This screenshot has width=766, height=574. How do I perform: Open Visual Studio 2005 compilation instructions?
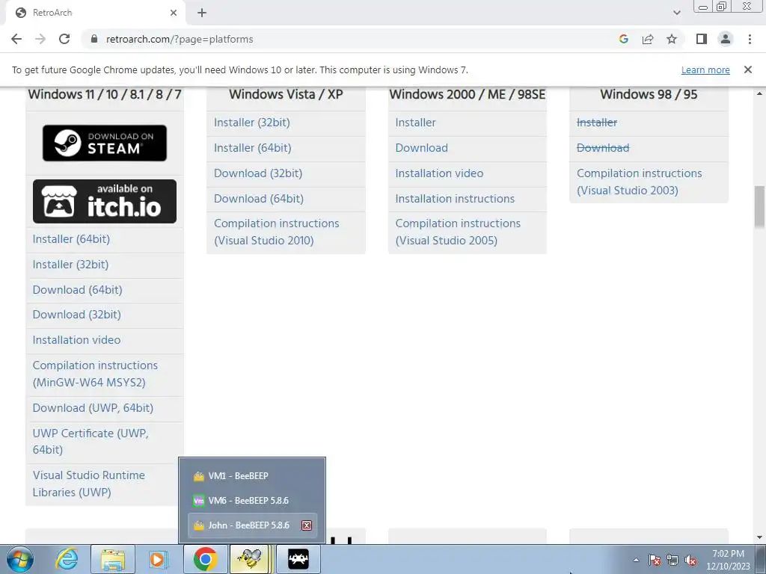click(458, 232)
